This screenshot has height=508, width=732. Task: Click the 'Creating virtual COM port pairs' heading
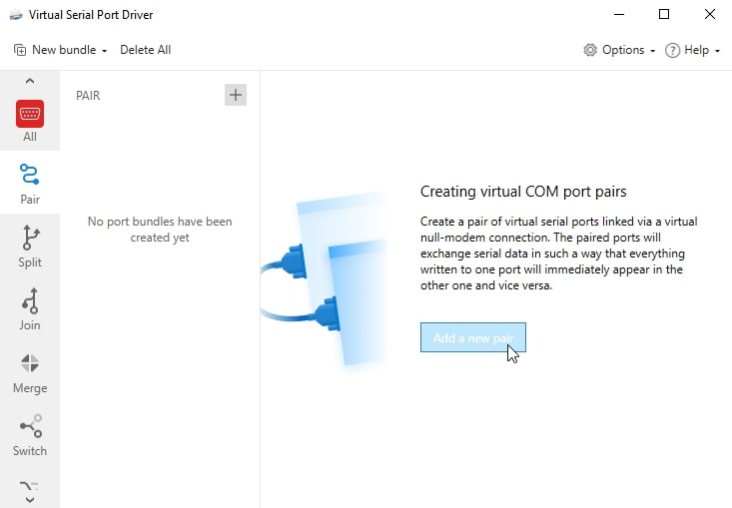tap(523, 192)
